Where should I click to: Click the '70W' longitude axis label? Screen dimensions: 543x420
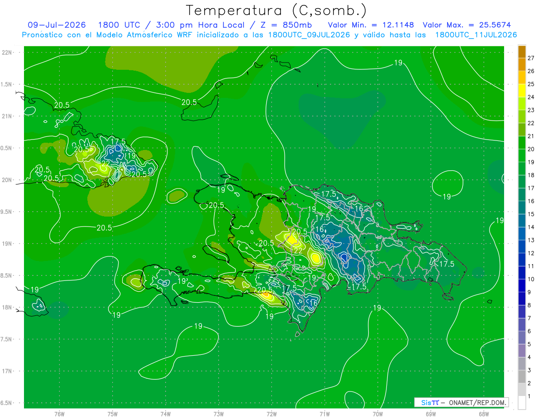coord(378,414)
